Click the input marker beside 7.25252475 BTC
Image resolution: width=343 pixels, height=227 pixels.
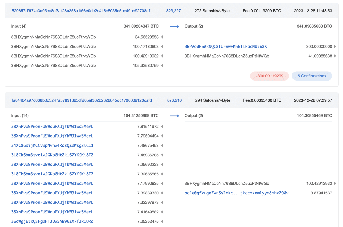click(x=162, y=221)
